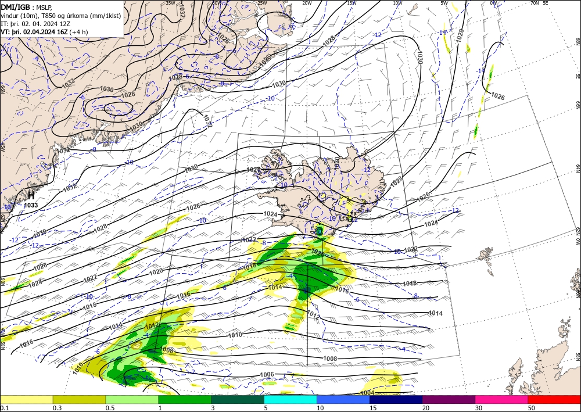Screen dimensions: 581x412
Task: Click the '1004' isobar label
Action: [367, 393]
